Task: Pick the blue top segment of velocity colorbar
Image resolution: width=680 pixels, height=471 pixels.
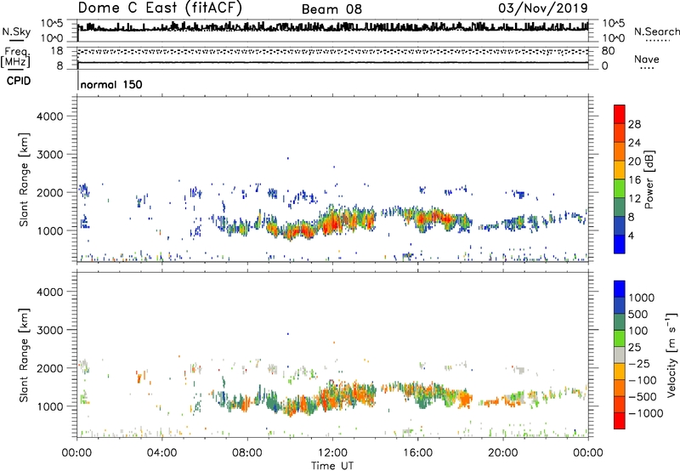Action: 620,289
